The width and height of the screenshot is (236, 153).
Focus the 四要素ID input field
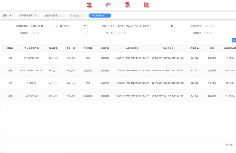pyautogui.click(x=219, y=33)
